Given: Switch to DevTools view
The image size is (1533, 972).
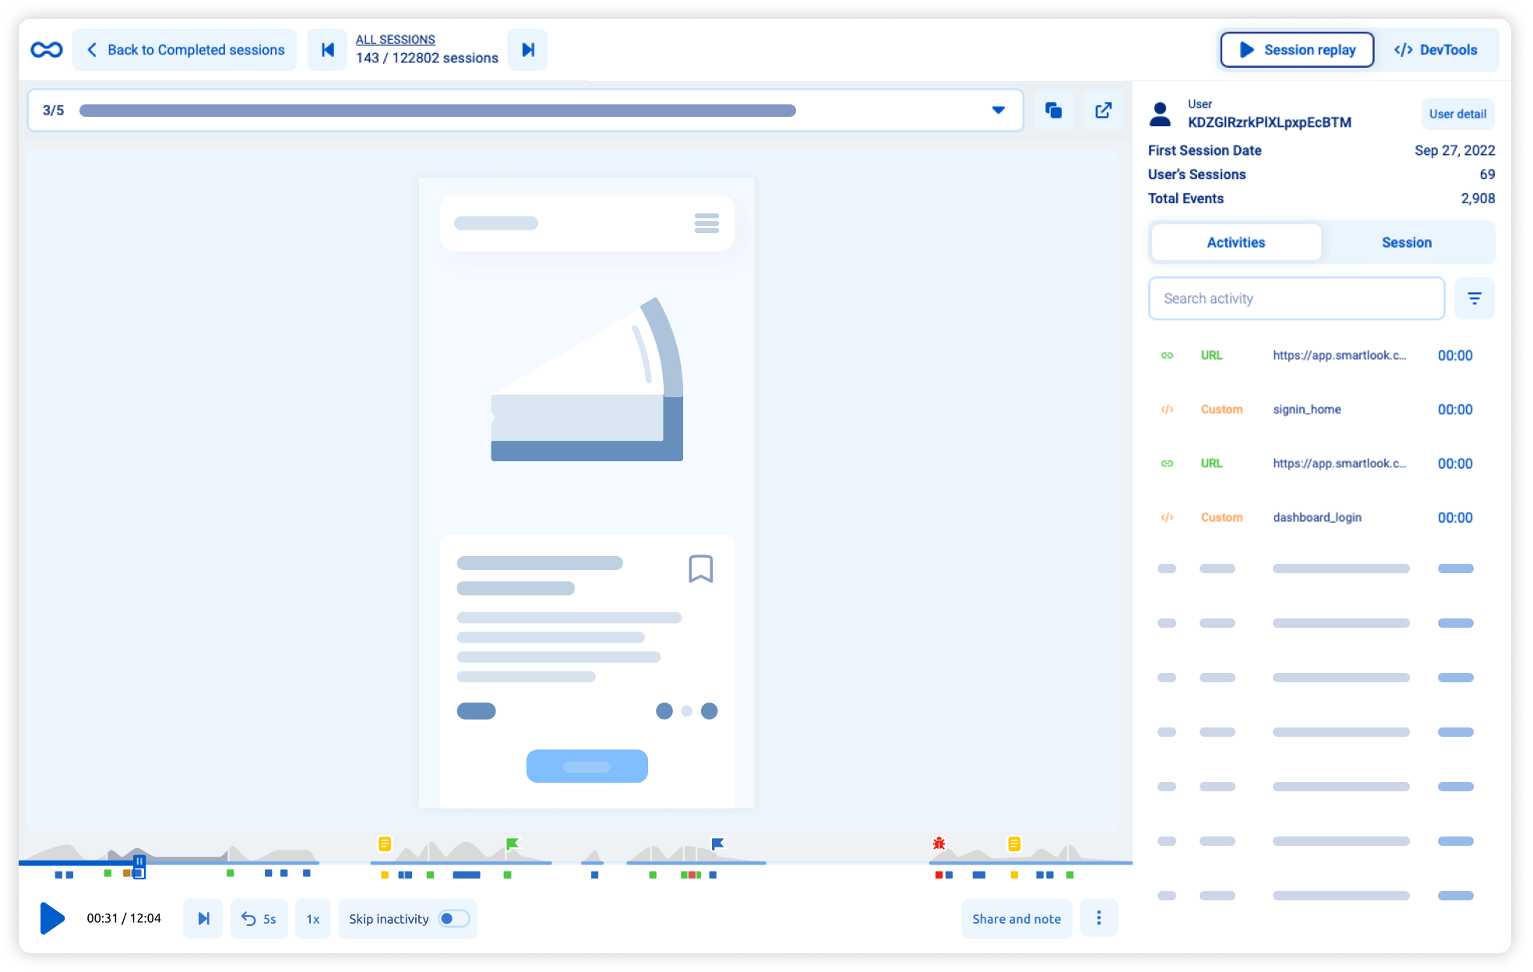Looking at the screenshot, I should click(x=1435, y=50).
